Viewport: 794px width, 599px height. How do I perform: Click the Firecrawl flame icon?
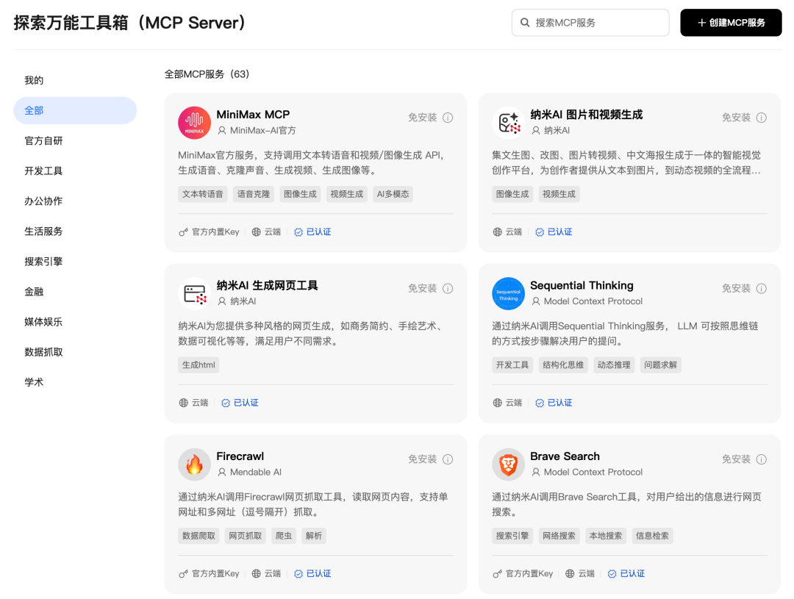194,465
